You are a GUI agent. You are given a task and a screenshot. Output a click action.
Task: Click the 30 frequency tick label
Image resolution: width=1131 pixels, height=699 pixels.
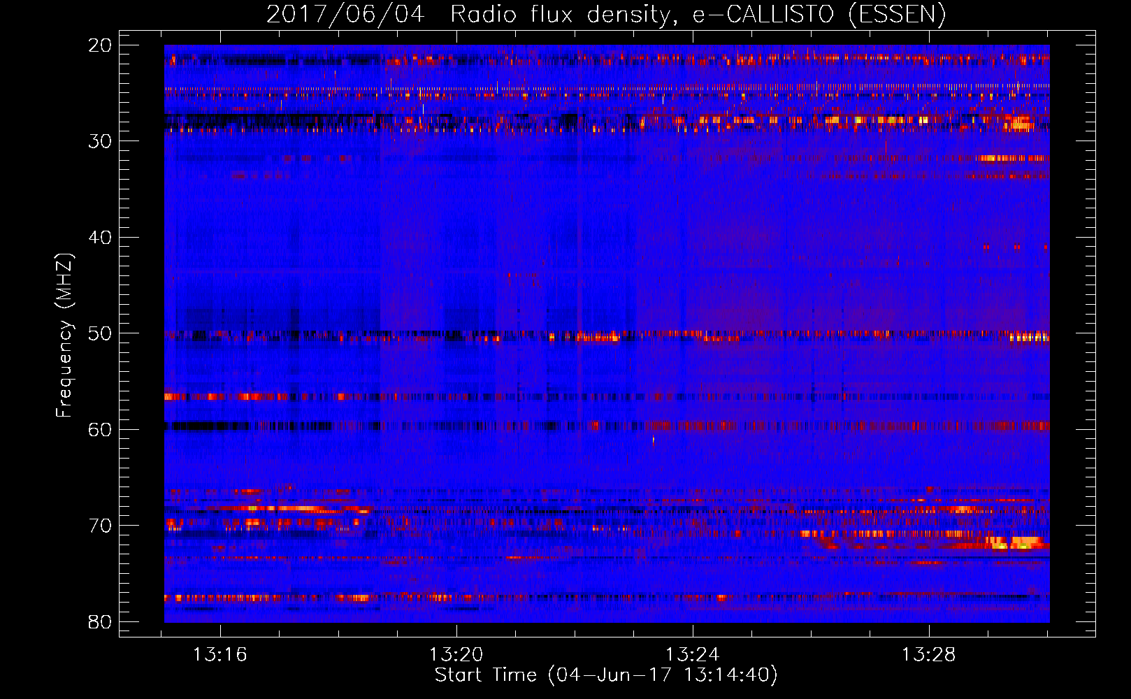click(100, 141)
